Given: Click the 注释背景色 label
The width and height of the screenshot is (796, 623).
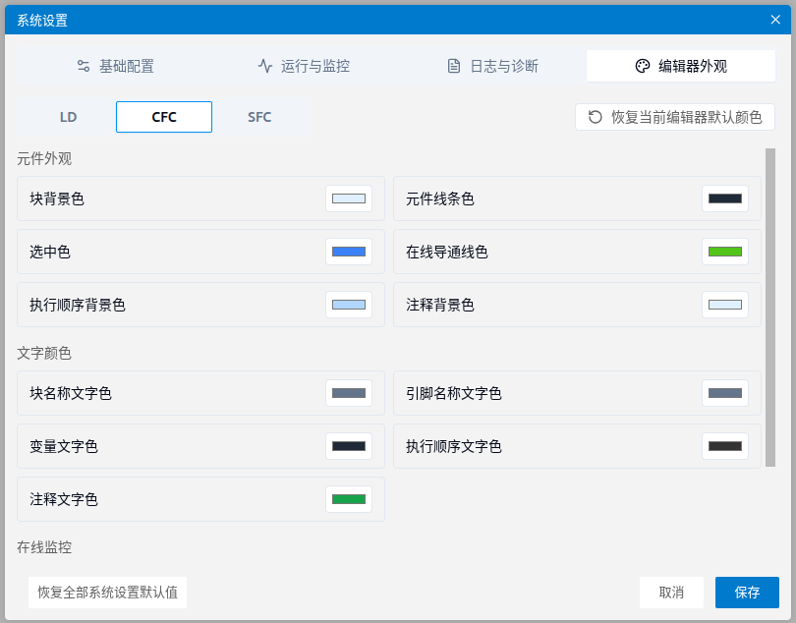Looking at the screenshot, I should point(440,305).
